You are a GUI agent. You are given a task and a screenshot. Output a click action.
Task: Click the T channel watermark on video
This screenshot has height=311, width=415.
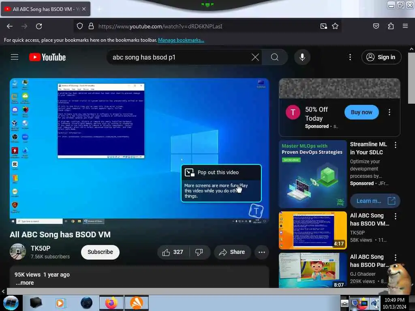click(256, 211)
